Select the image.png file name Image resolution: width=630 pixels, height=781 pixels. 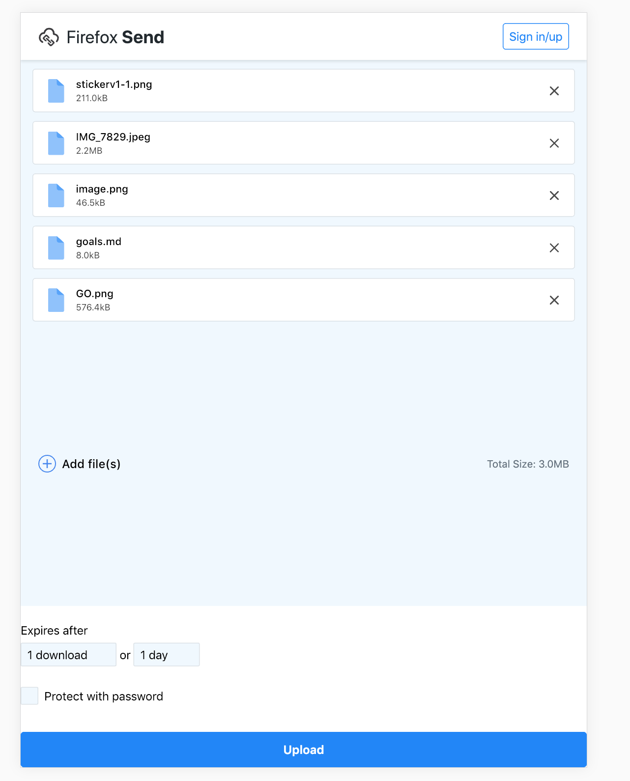[x=102, y=190]
